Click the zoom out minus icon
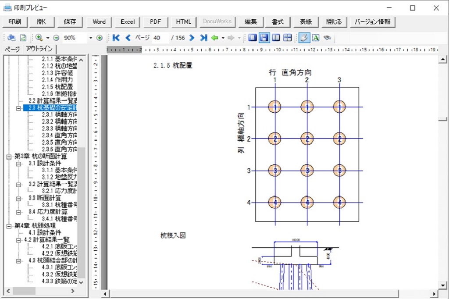Screen dimensions: 449x299 (56, 38)
